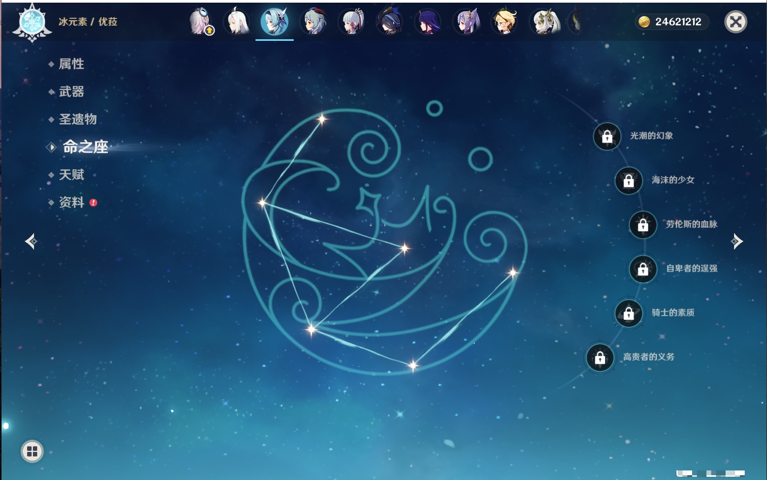Select the blonde character wearing glasses
Image resolution: width=767 pixels, height=480 pixels.
click(505, 22)
